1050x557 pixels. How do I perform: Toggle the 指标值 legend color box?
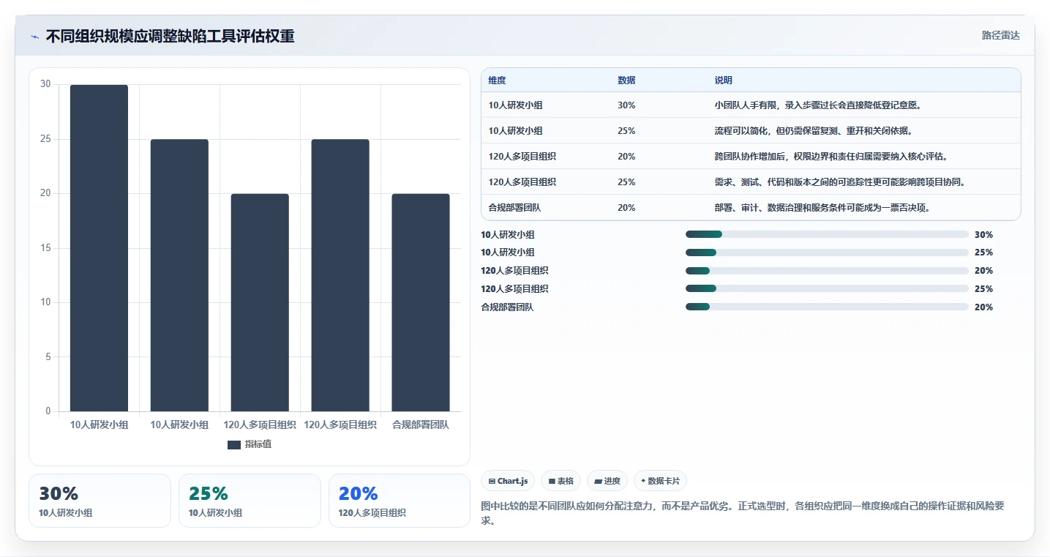tap(234, 445)
